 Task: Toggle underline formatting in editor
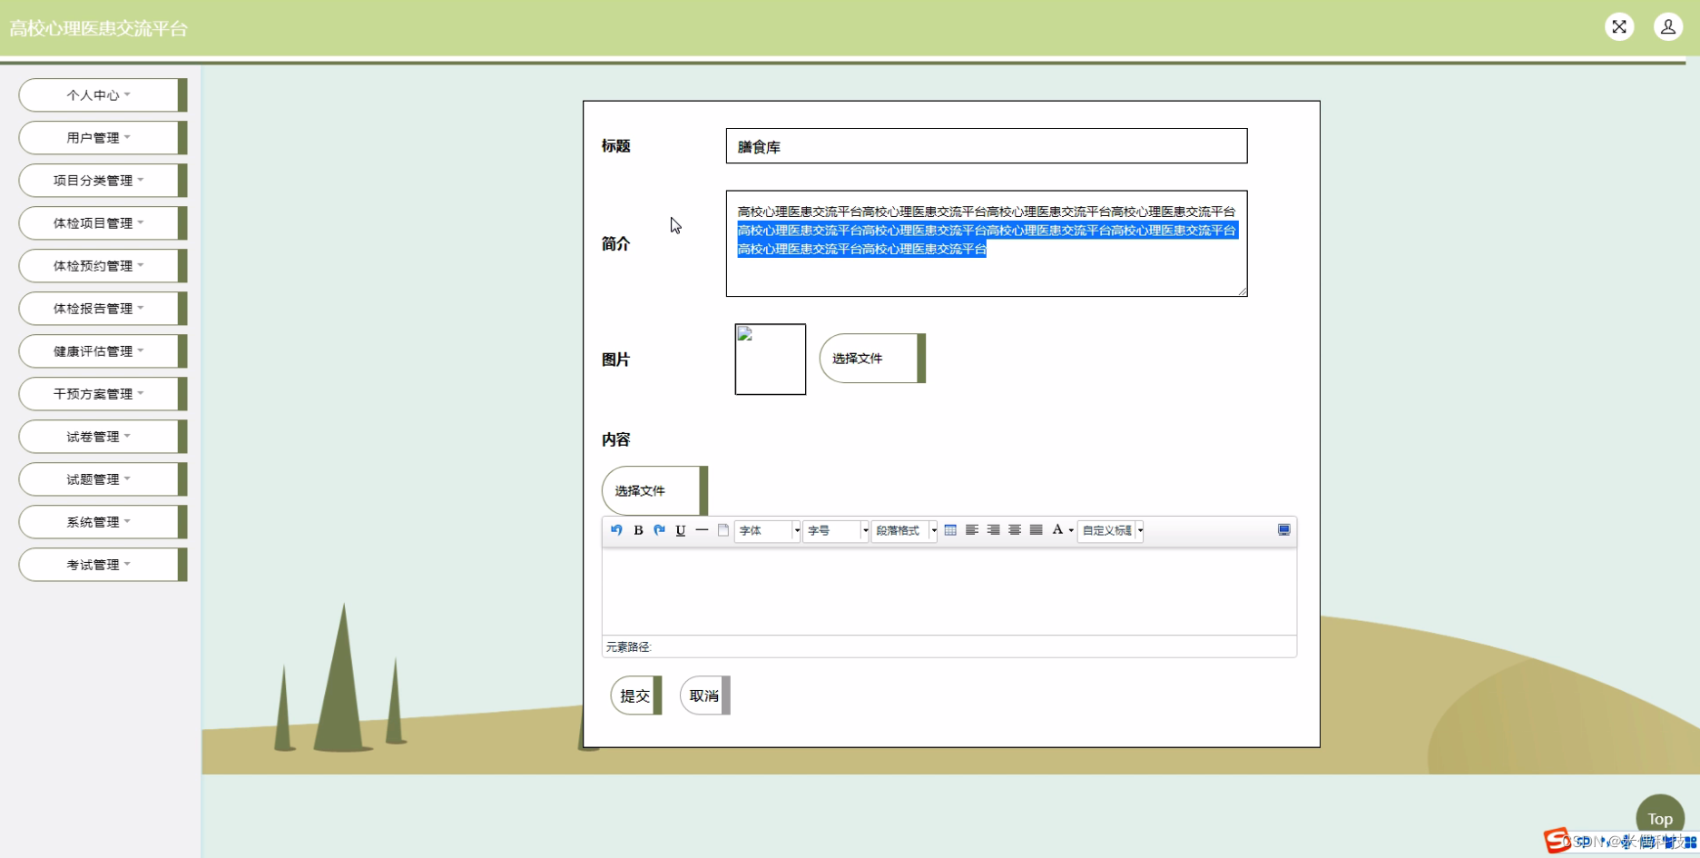(x=681, y=530)
